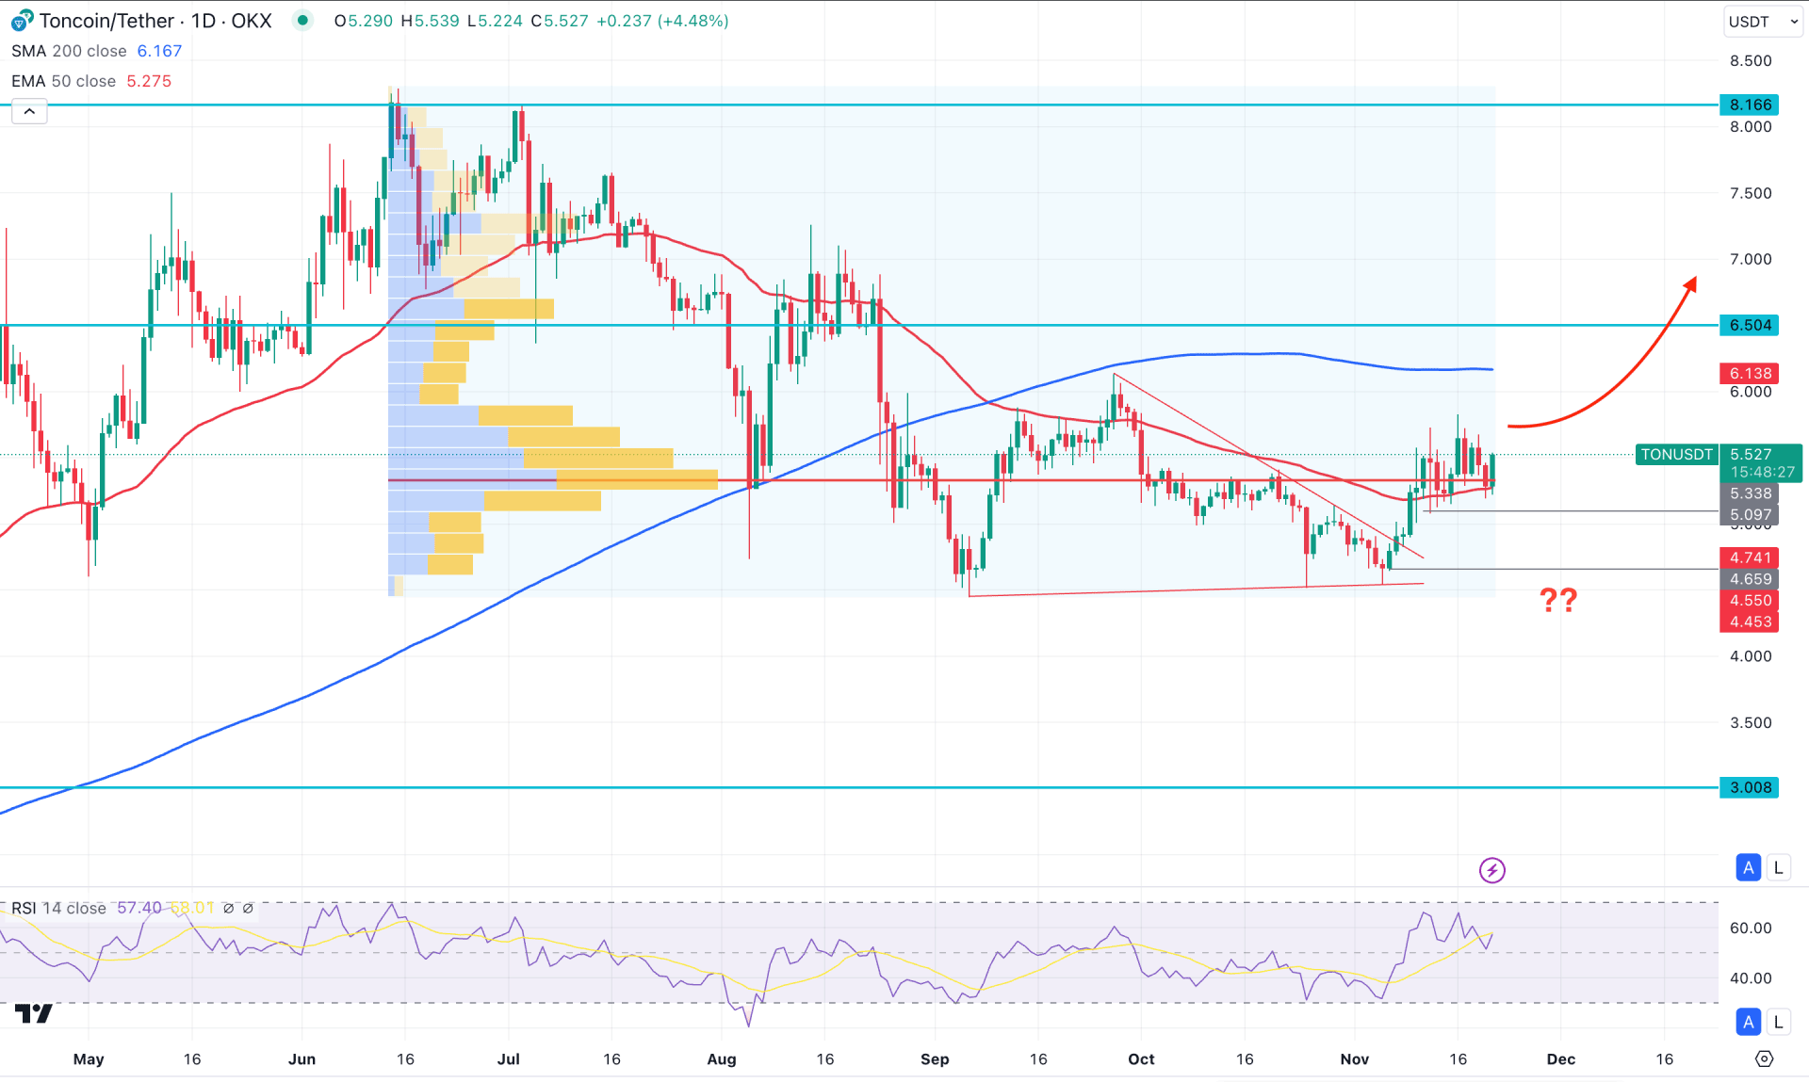
Task: Click the TradingView logo
Action: click(34, 1013)
